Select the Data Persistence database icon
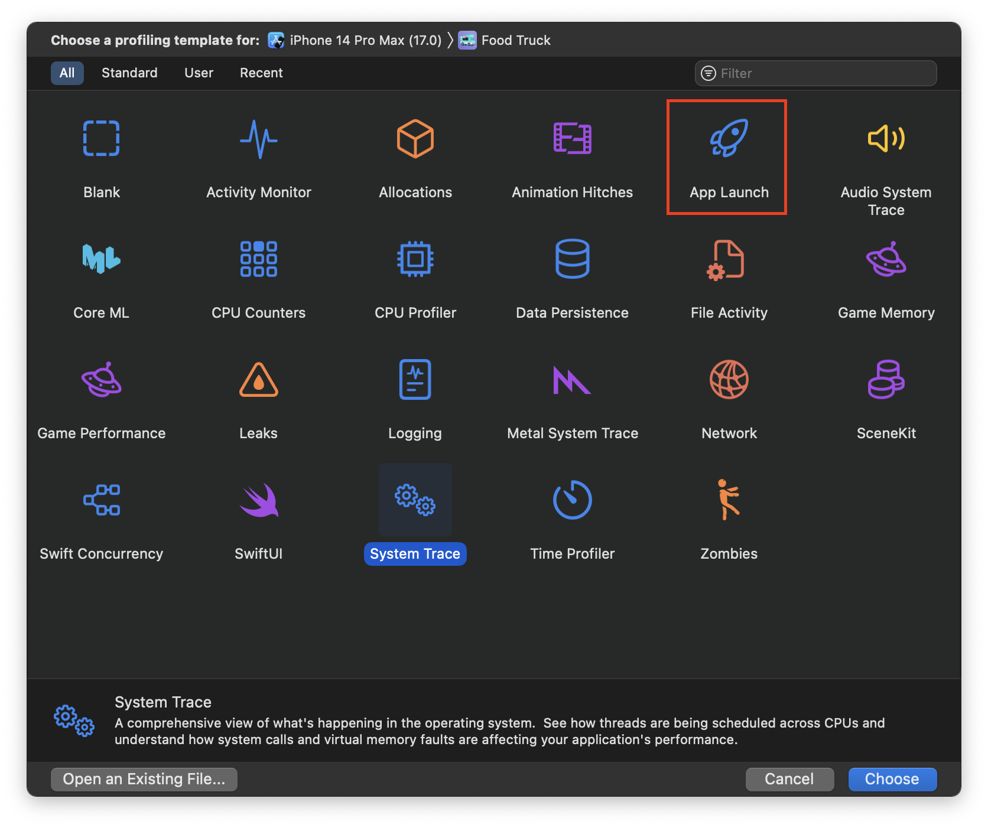This screenshot has height=828, width=988. [572, 259]
